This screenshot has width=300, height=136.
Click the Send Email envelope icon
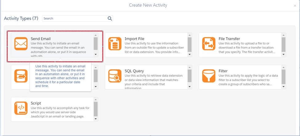[21, 44]
